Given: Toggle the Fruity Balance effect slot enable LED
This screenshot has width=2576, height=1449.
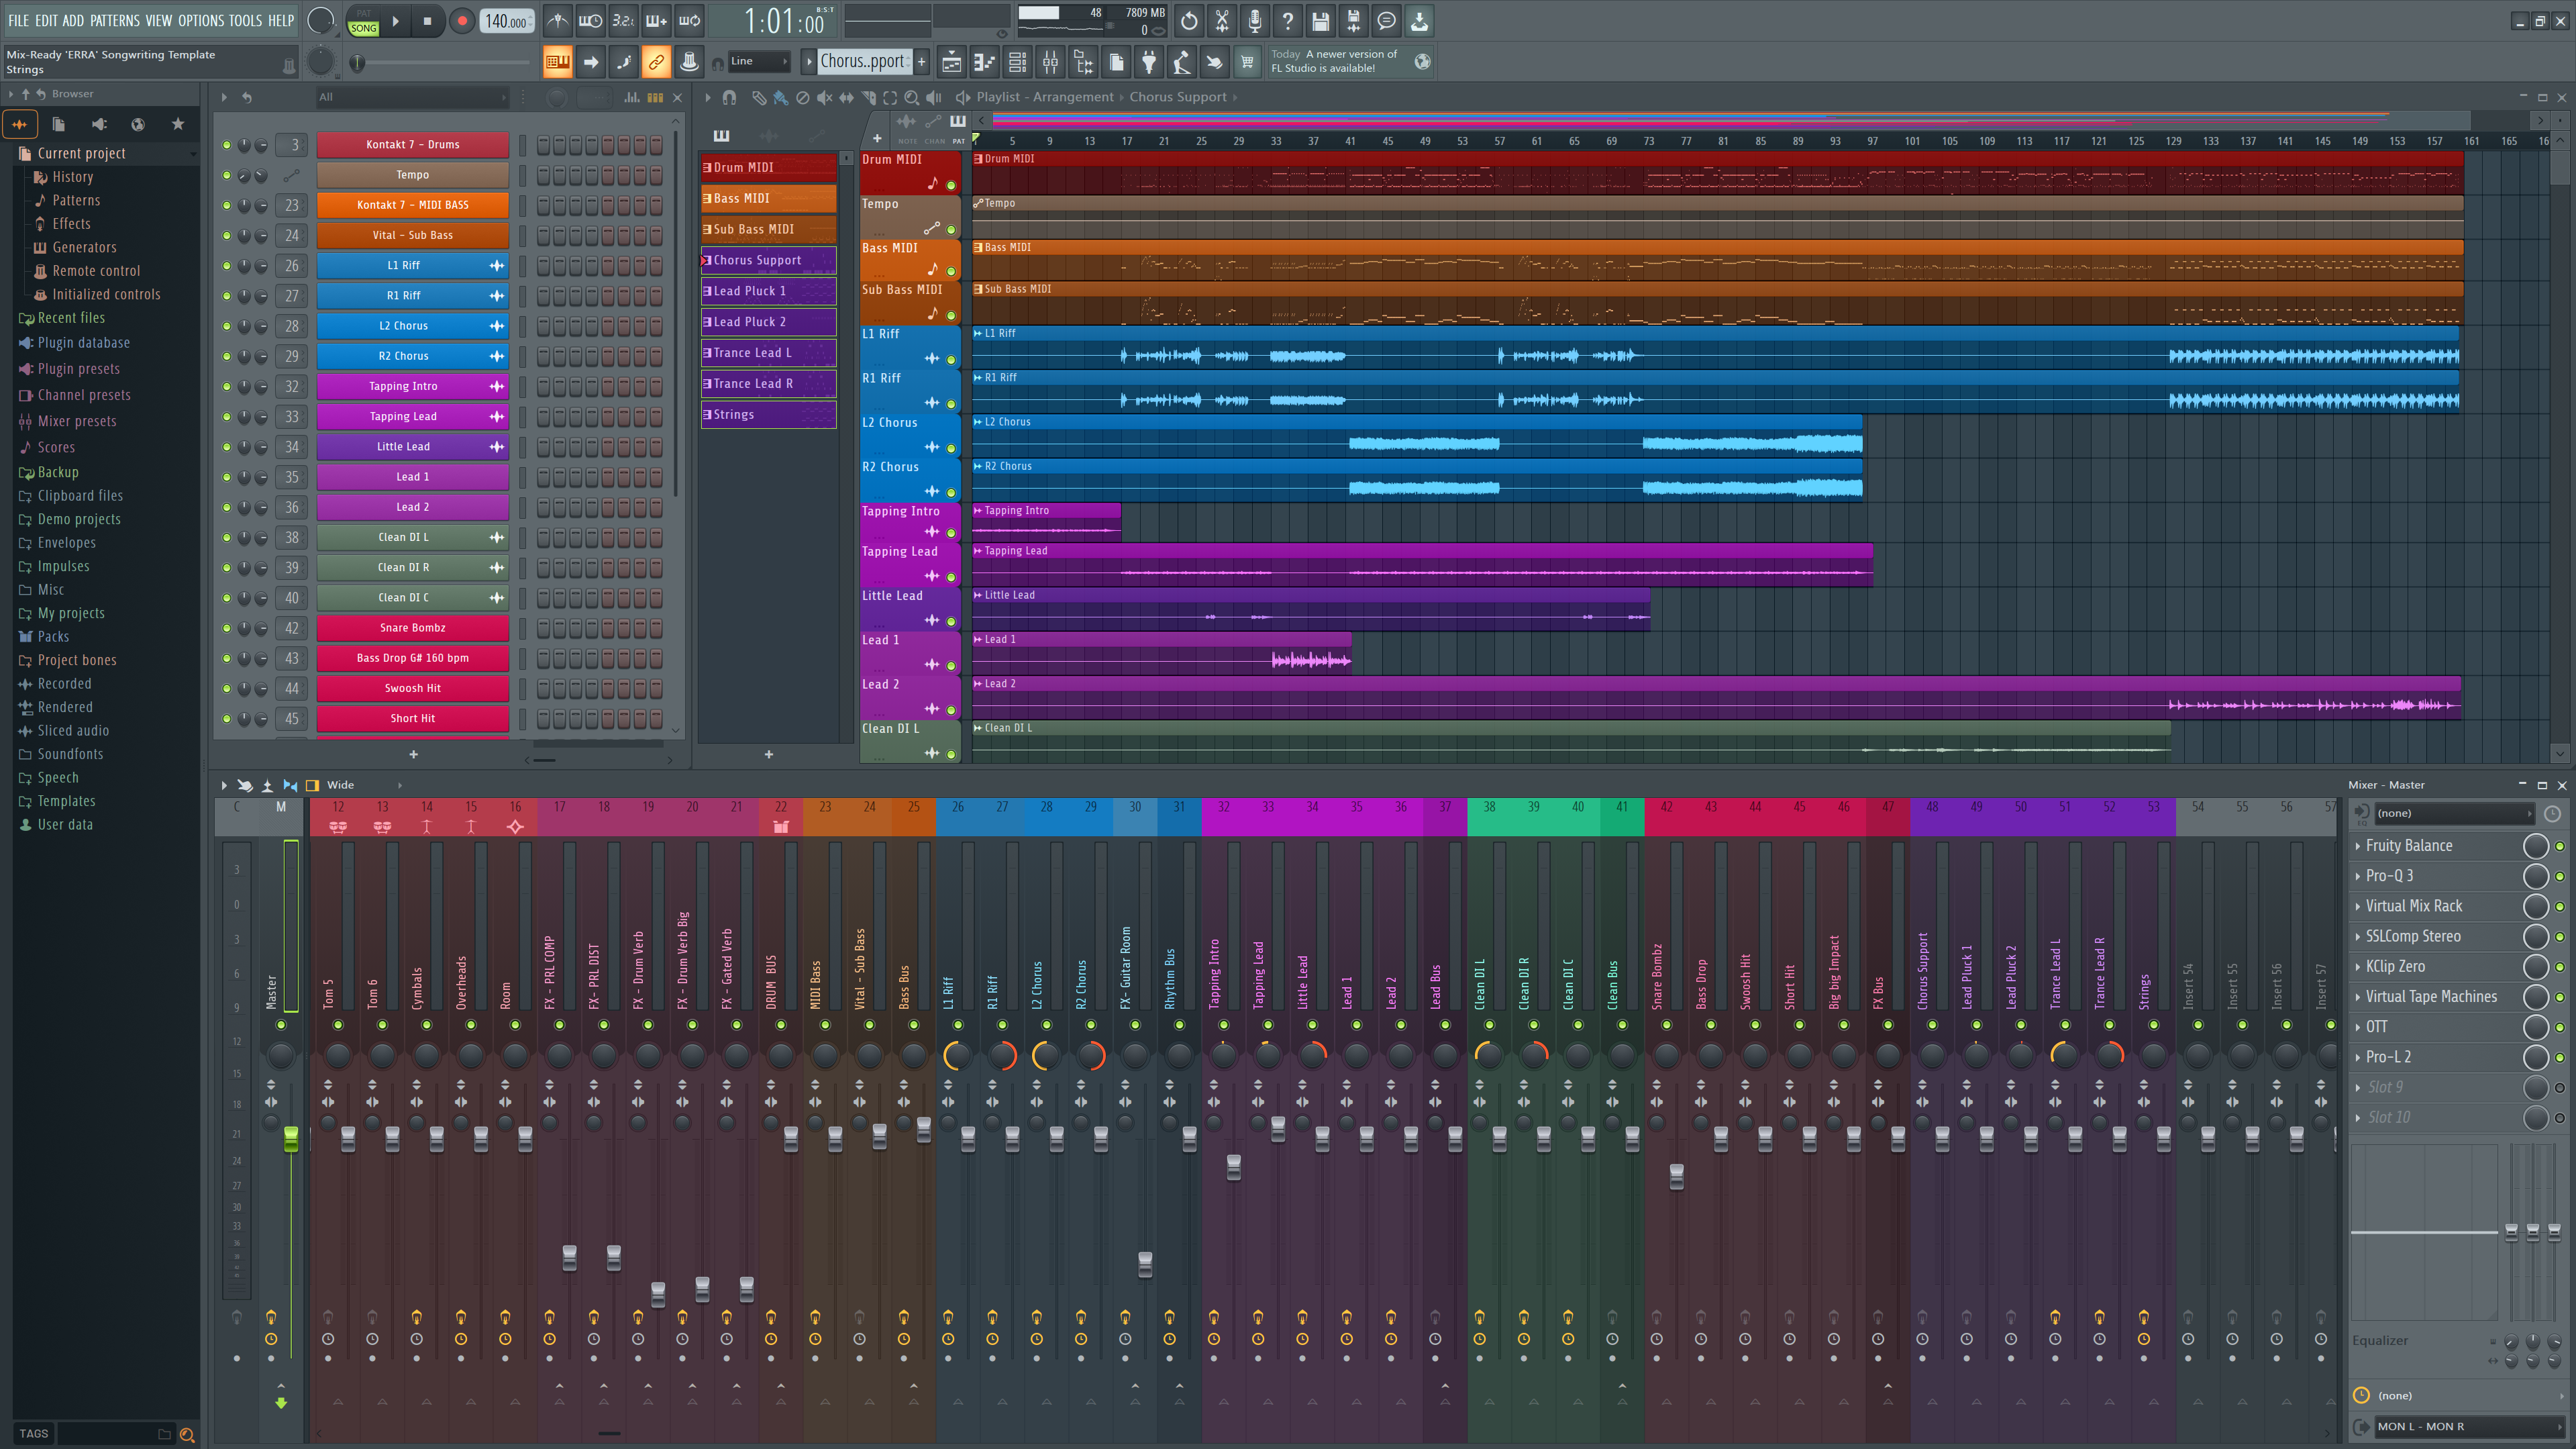Looking at the screenshot, I should point(2559,846).
